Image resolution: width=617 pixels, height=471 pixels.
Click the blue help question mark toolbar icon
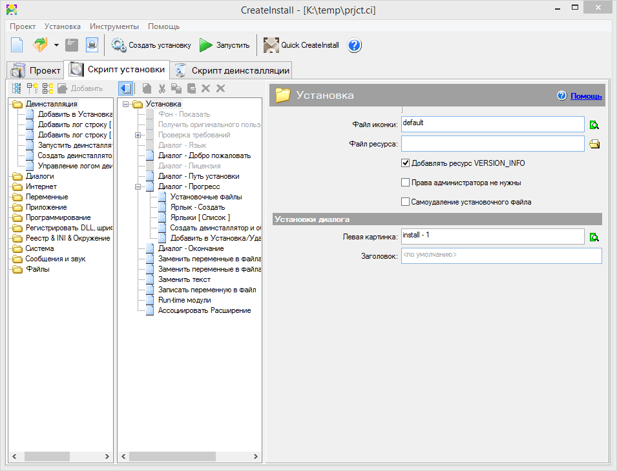[x=355, y=45]
